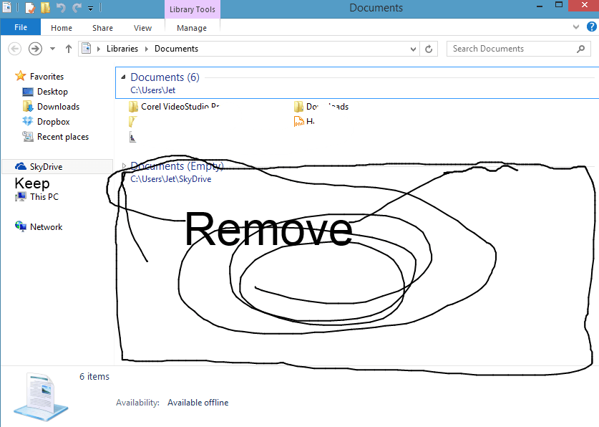Image resolution: width=599 pixels, height=427 pixels.
Task: Refresh the Documents view
Action: 427,48
